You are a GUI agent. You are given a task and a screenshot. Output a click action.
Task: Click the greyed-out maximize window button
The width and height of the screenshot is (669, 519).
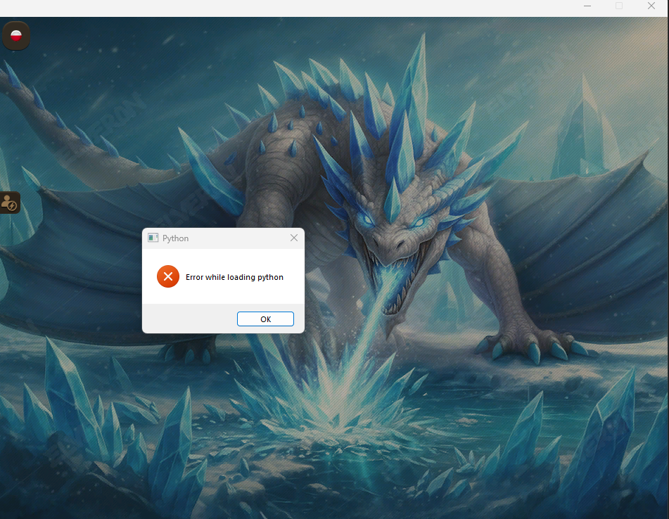619,6
